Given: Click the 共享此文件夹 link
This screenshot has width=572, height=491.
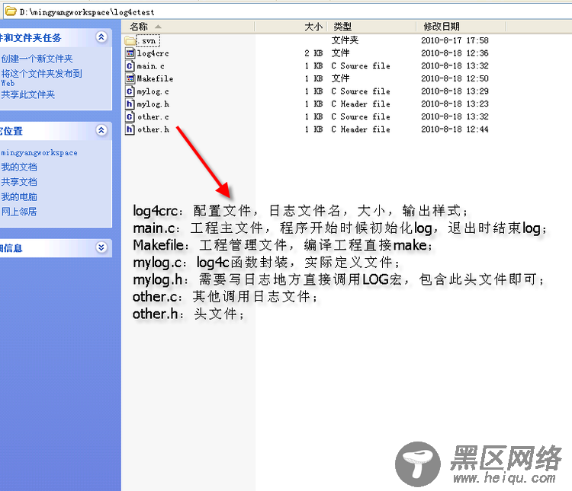Looking at the screenshot, I should (27, 94).
